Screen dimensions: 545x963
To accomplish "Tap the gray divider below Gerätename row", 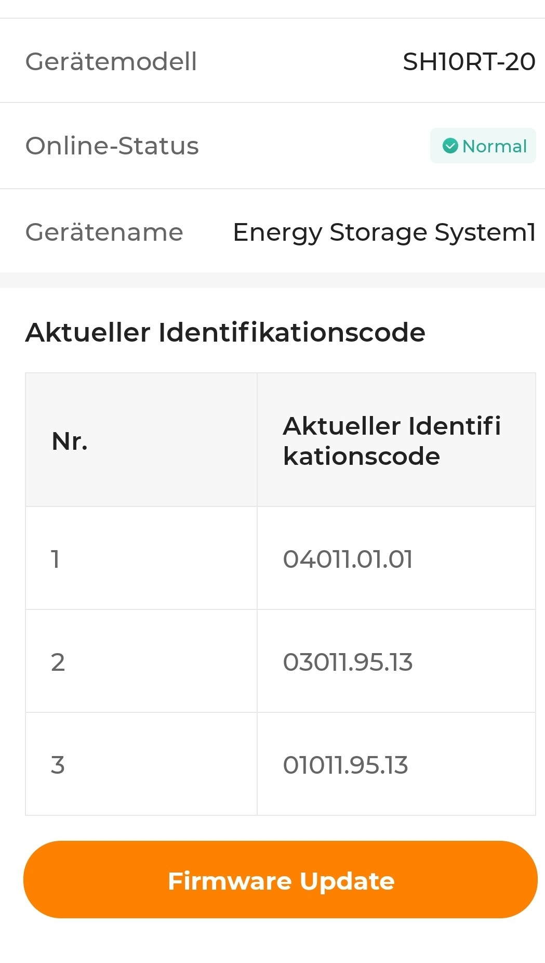I will 272,280.
